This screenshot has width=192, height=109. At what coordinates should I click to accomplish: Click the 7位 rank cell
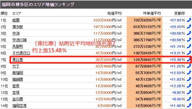coord(3,60)
